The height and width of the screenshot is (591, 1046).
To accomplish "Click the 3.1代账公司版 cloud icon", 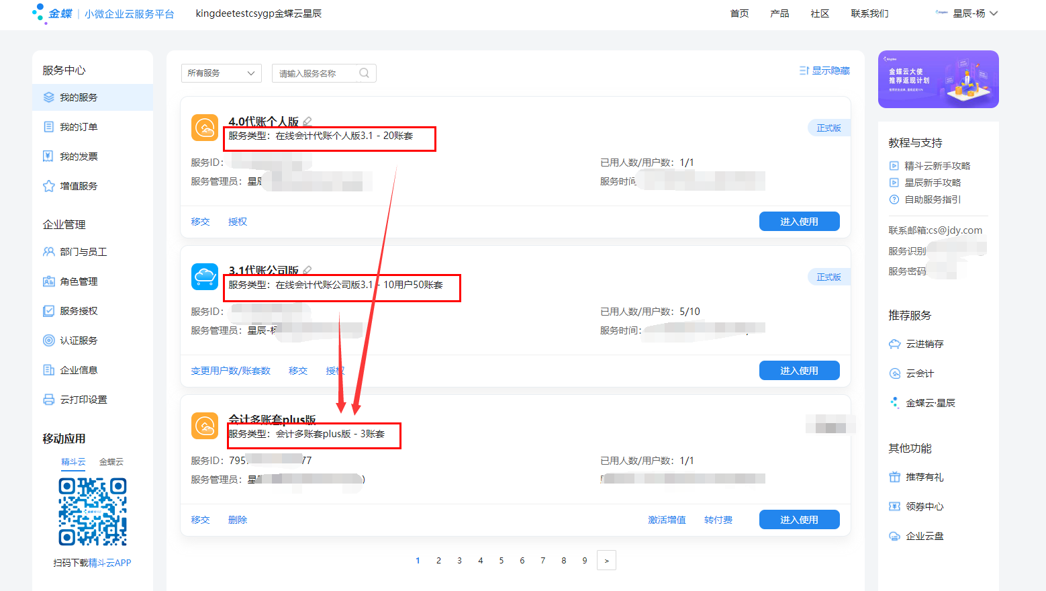I will [205, 277].
